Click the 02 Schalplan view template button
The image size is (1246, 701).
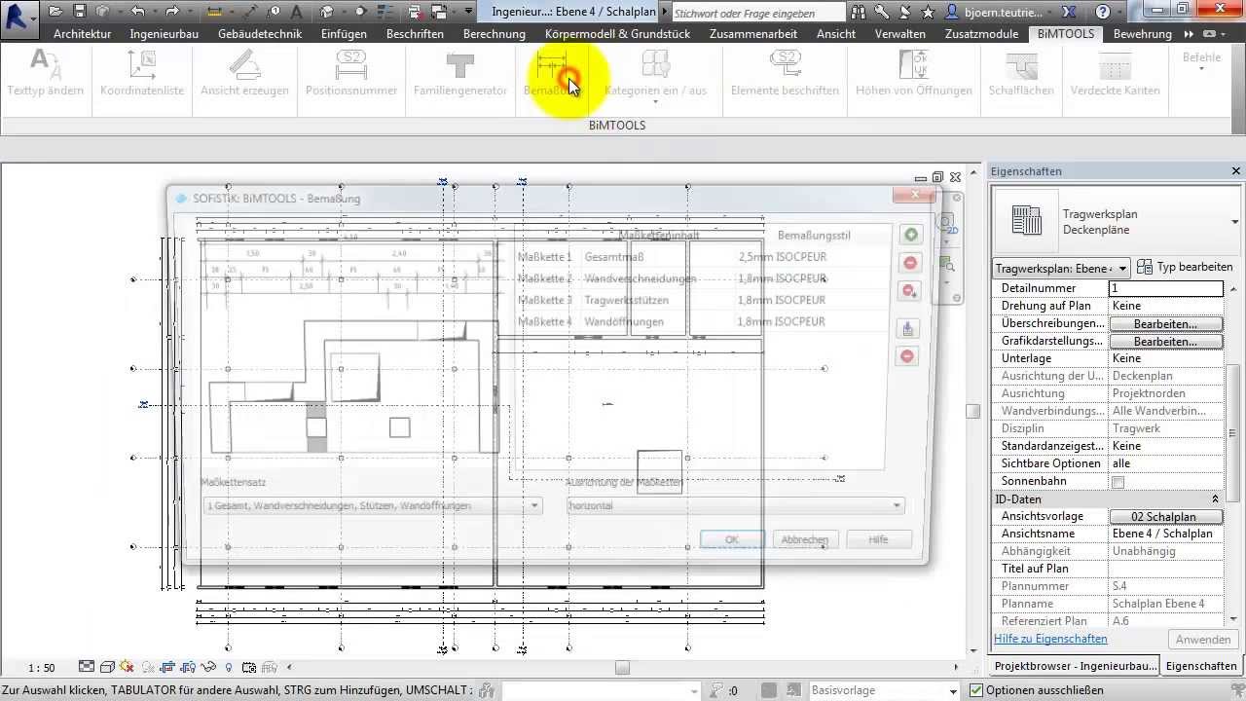1165,516
